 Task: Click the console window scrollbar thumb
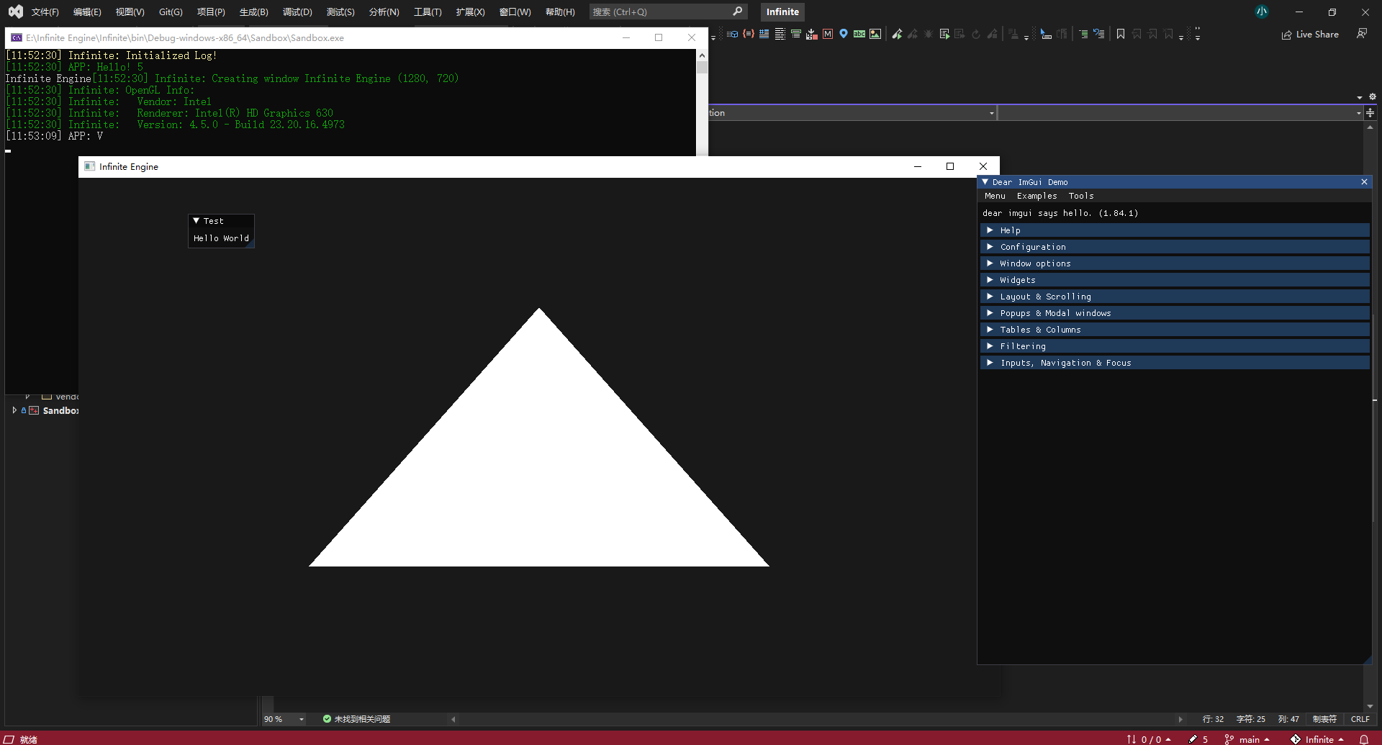pos(702,68)
